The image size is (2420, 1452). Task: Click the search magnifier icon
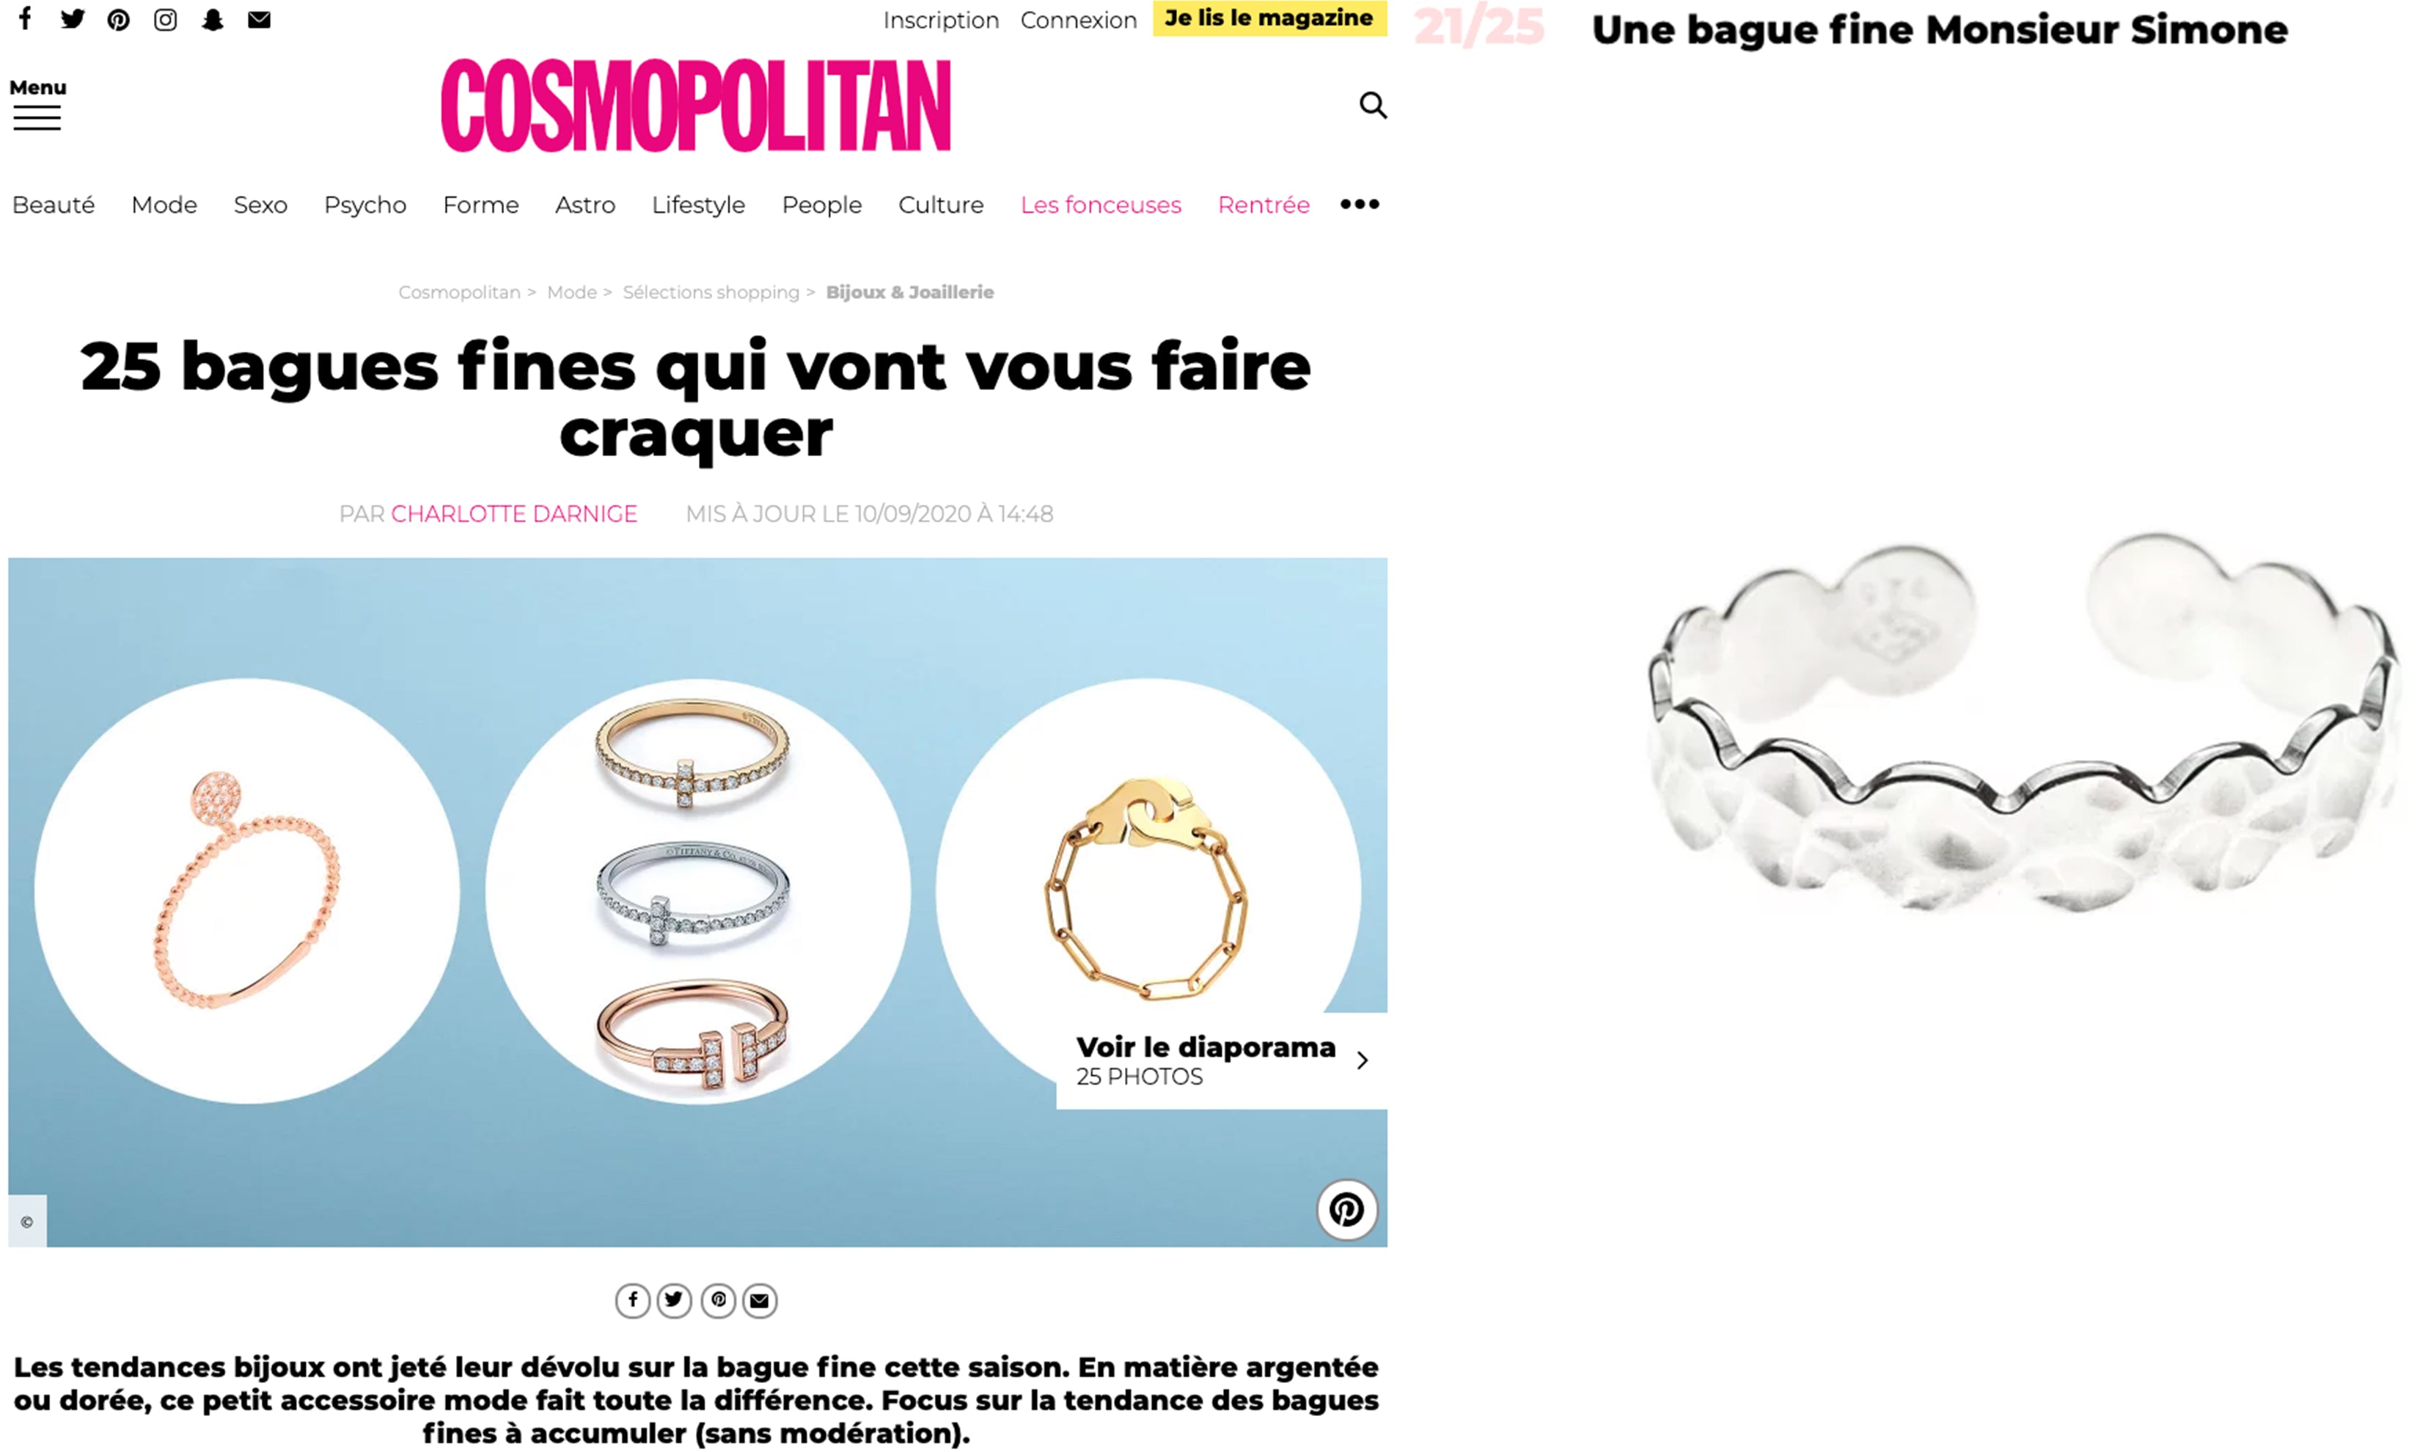[x=1372, y=105]
